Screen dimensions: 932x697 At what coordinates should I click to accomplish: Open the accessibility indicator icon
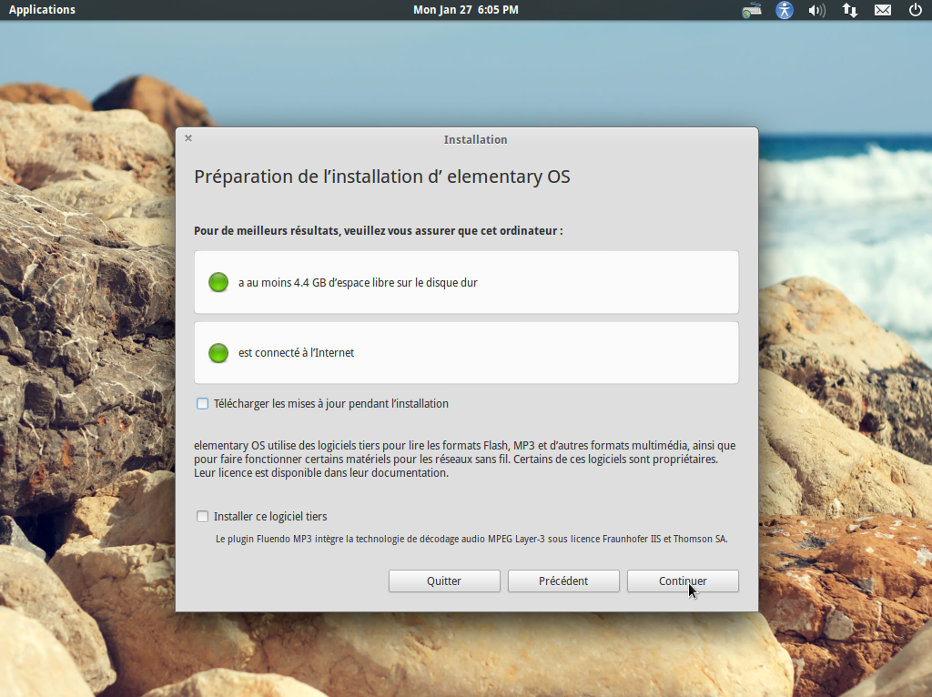[784, 10]
